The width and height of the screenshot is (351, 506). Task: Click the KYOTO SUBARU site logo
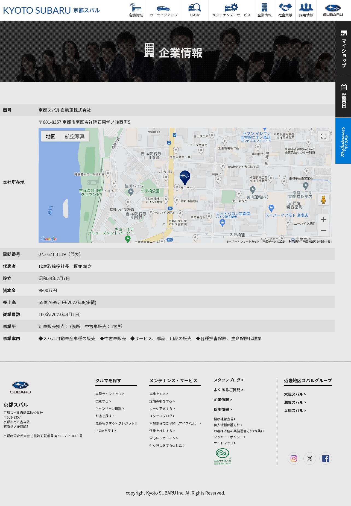(51, 10)
